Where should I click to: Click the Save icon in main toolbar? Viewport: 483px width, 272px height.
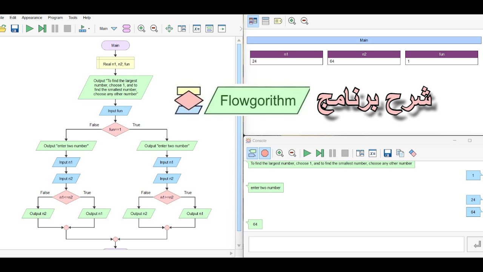tap(15, 28)
